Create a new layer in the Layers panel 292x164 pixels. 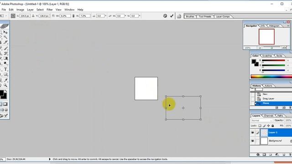(x=284, y=155)
